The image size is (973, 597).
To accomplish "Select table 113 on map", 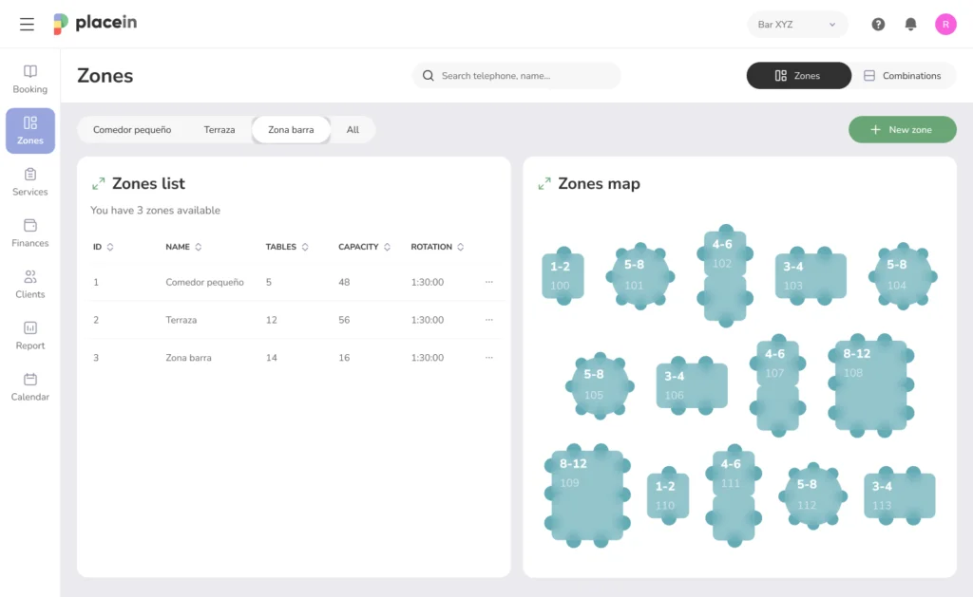I will (899, 495).
